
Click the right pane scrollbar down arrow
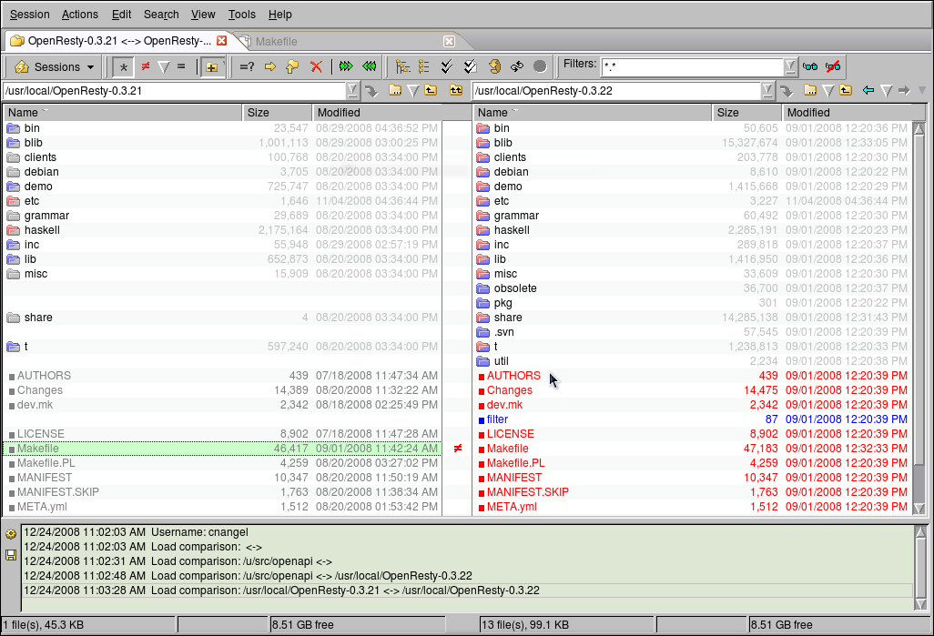(919, 508)
